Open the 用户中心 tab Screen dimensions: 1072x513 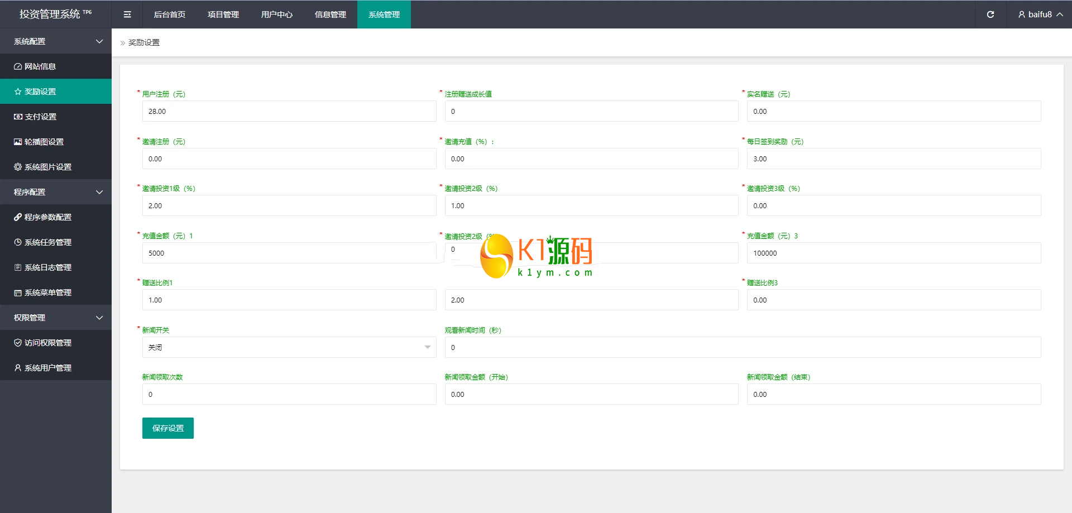pyautogui.click(x=277, y=15)
